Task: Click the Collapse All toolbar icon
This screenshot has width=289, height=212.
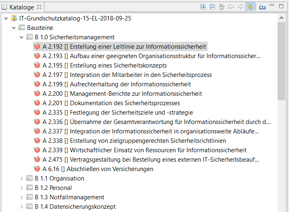Action: [212, 7]
